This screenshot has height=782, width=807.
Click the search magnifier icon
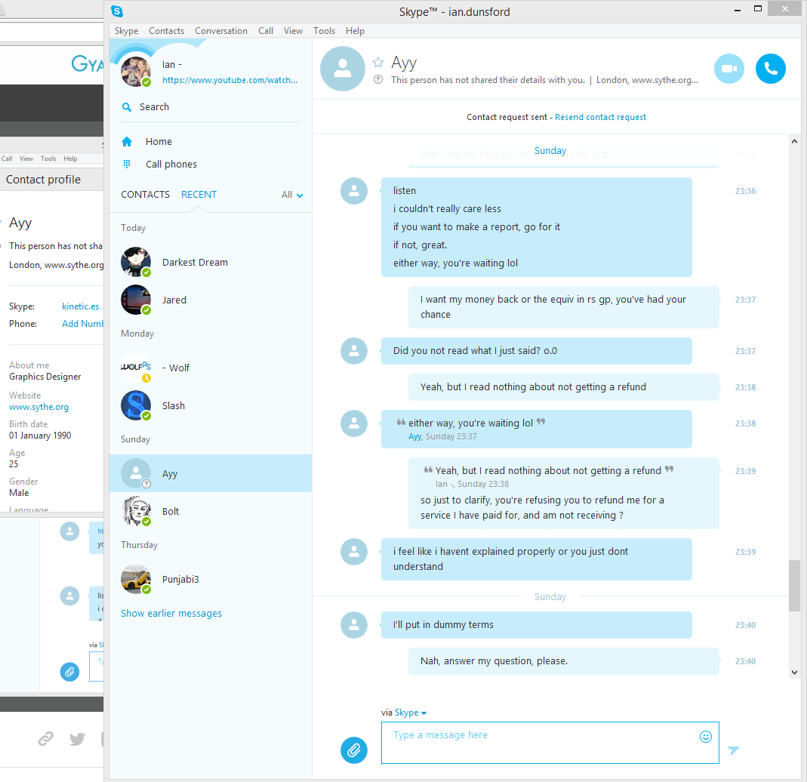coord(127,107)
